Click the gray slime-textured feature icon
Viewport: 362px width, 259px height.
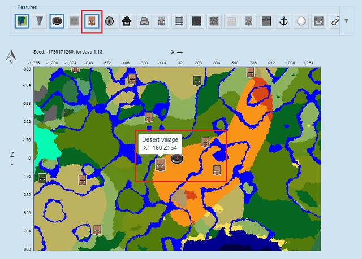pos(74,21)
